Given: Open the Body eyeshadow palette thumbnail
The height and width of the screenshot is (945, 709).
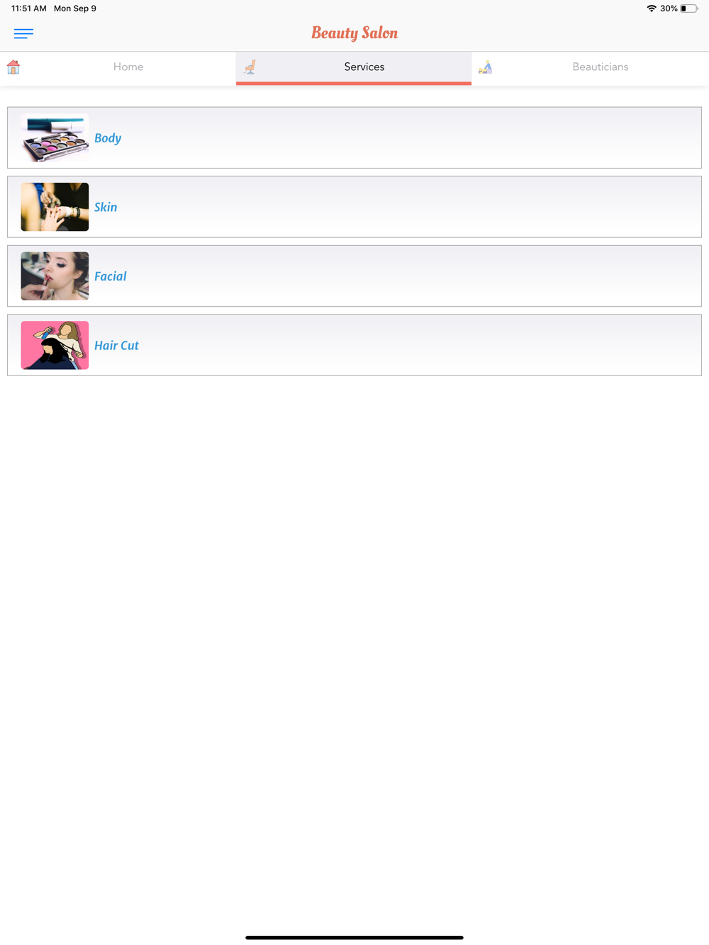Looking at the screenshot, I should [55, 138].
